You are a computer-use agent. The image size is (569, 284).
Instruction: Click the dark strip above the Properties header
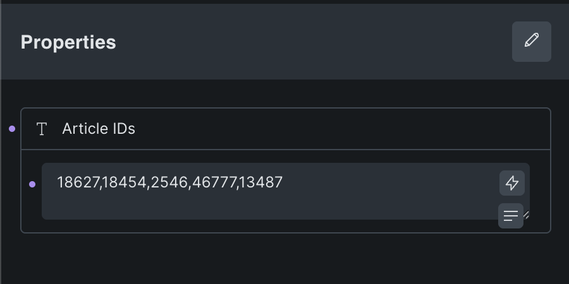pos(284,2)
